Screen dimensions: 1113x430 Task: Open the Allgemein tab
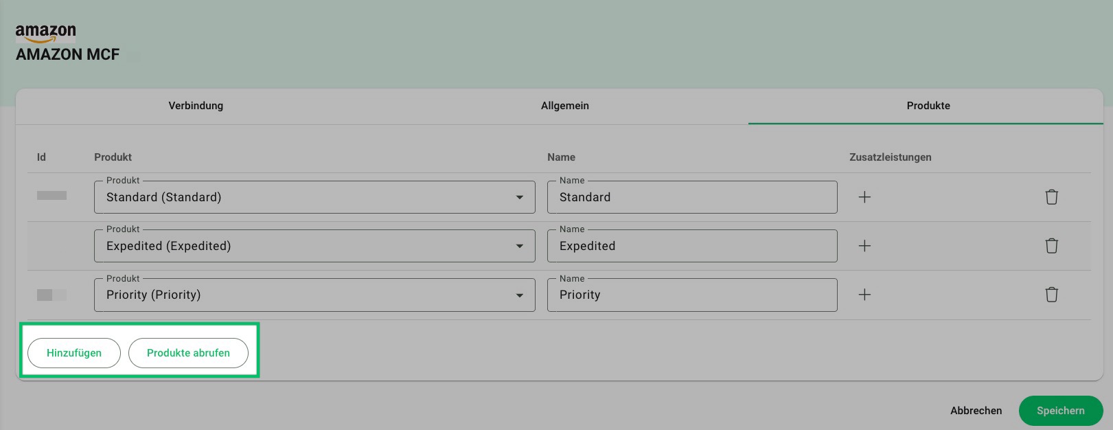pyautogui.click(x=564, y=106)
